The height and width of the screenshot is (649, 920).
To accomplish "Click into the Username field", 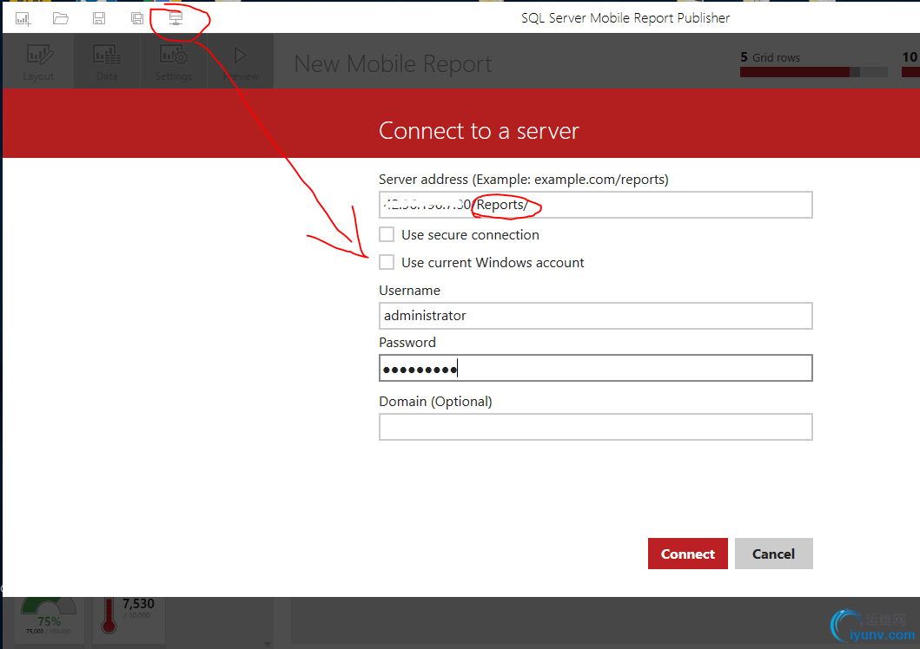I will click(x=596, y=316).
